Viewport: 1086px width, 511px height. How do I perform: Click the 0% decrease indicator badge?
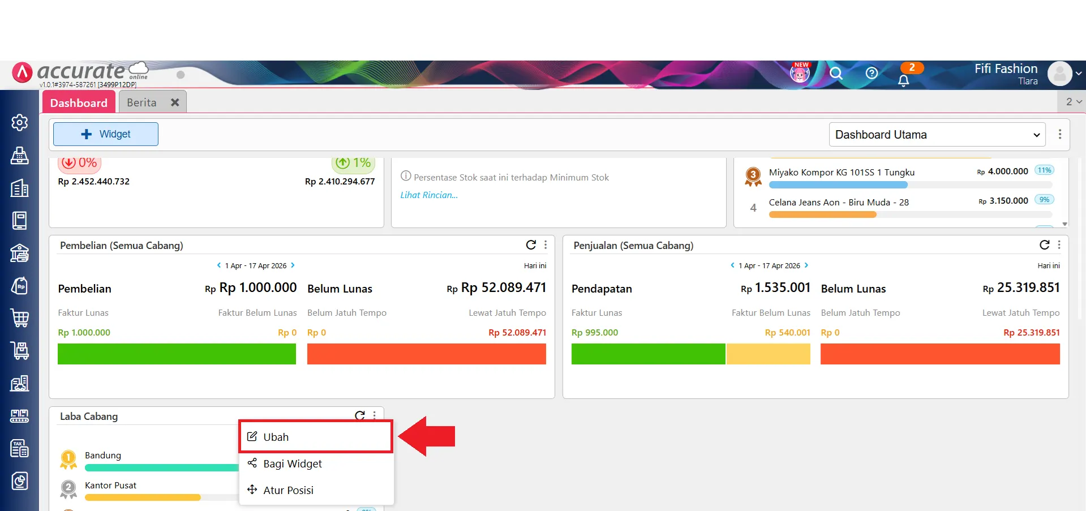80,163
